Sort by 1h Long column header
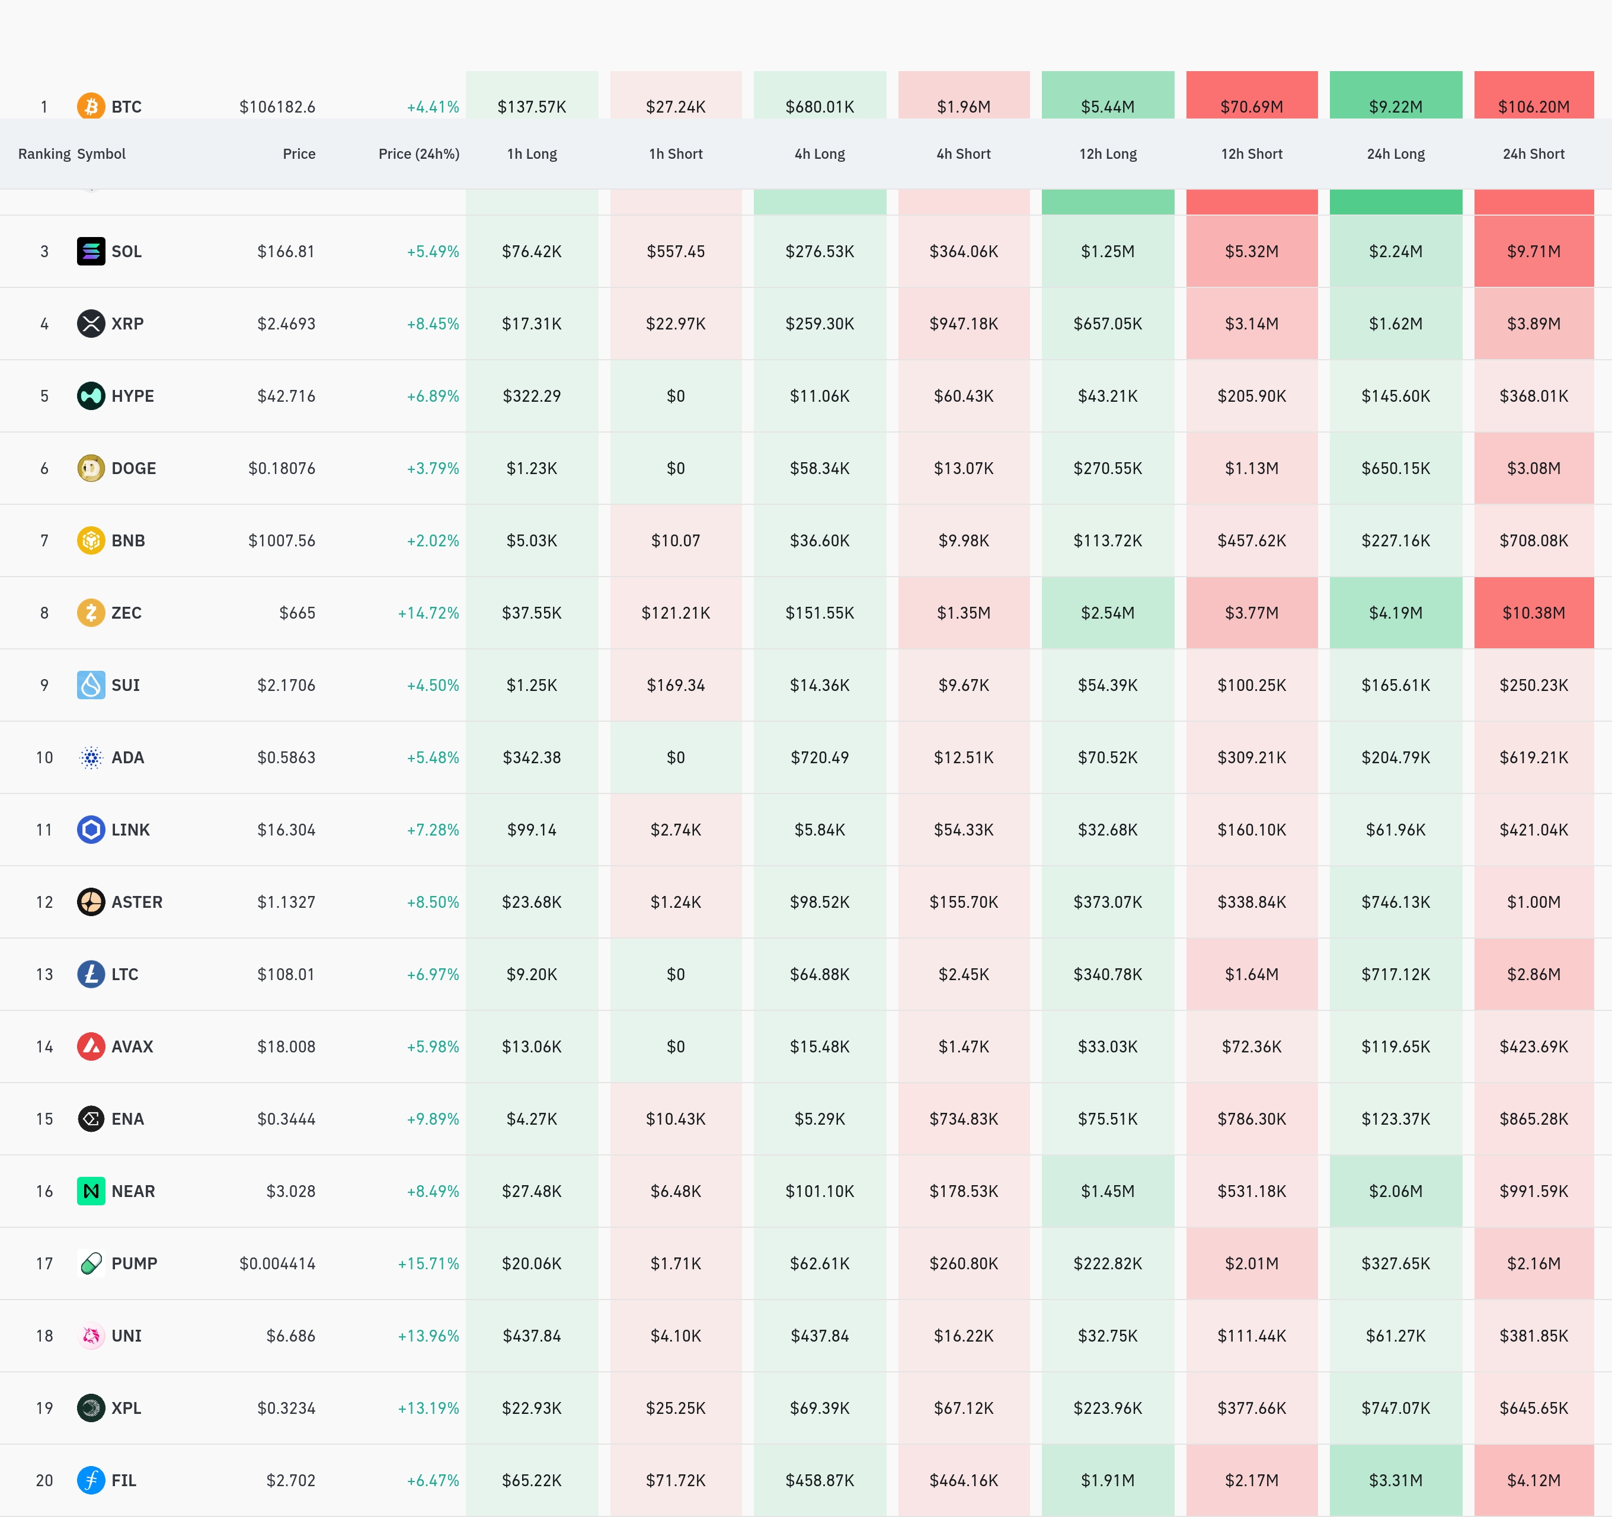This screenshot has width=1612, height=1517. coord(532,154)
